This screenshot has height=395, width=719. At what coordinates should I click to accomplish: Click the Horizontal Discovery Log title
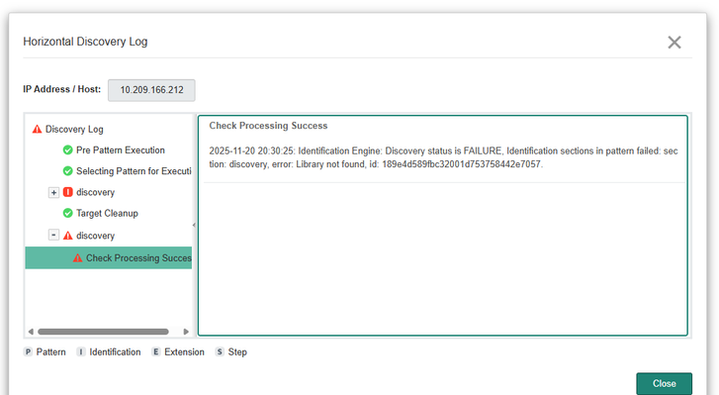pyautogui.click(x=85, y=42)
